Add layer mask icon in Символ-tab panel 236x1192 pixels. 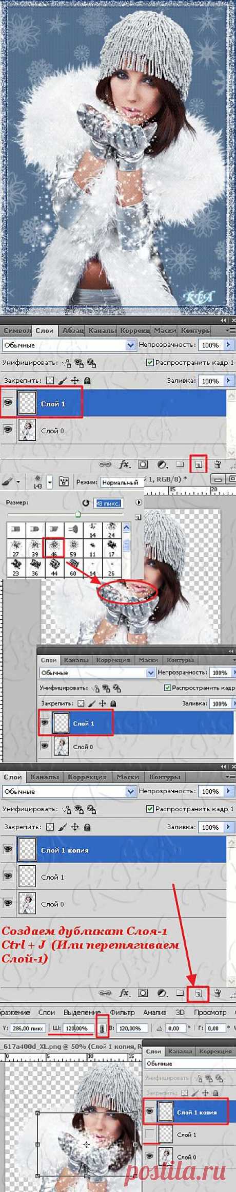143,464
